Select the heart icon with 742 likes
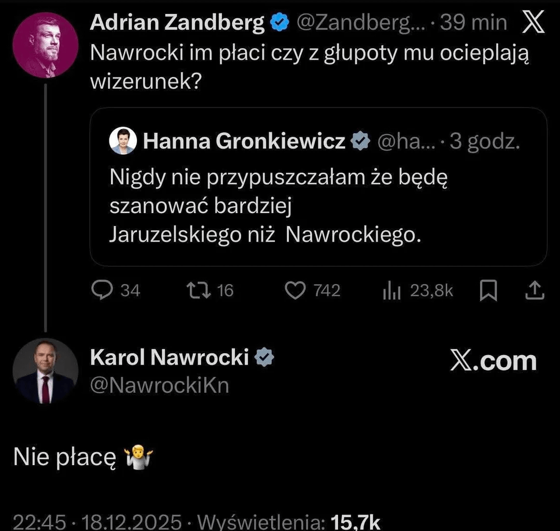This screenshot has height=531, width=560. coord(296,290)
